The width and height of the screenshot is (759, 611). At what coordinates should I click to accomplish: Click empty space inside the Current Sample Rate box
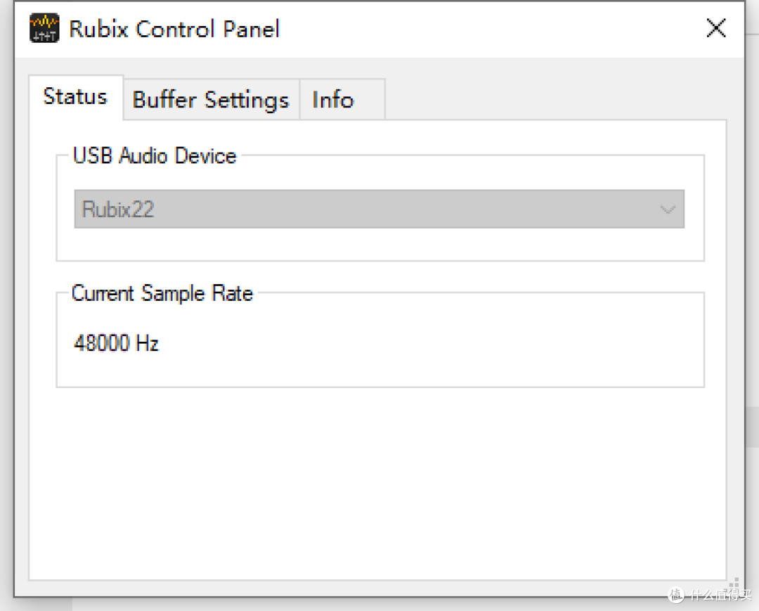[422, 345]
